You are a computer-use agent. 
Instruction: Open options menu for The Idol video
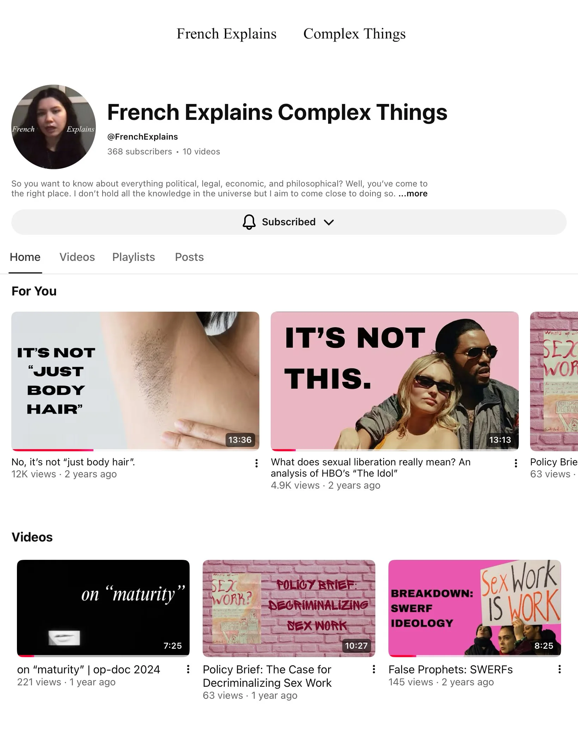click(516, 463)
